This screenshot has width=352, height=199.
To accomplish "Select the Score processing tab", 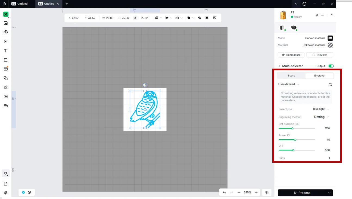I will (291, 76).
